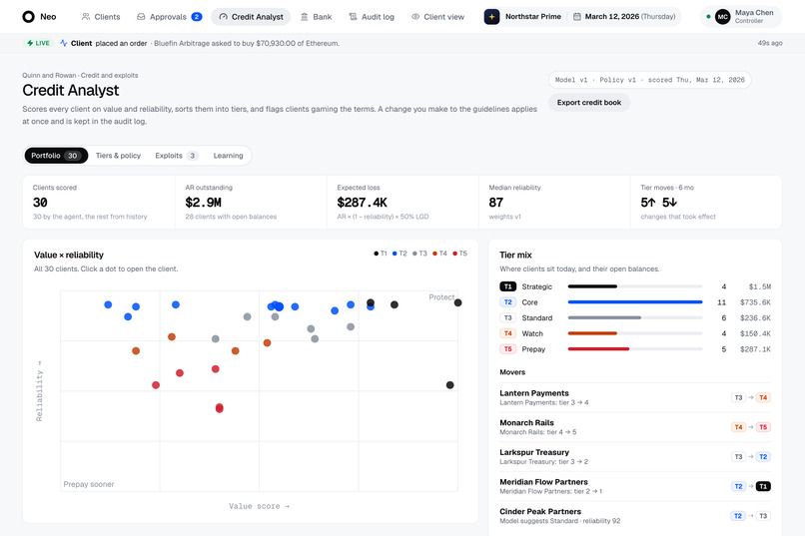Click the activity pulse icon by Client

click(63, 43)
